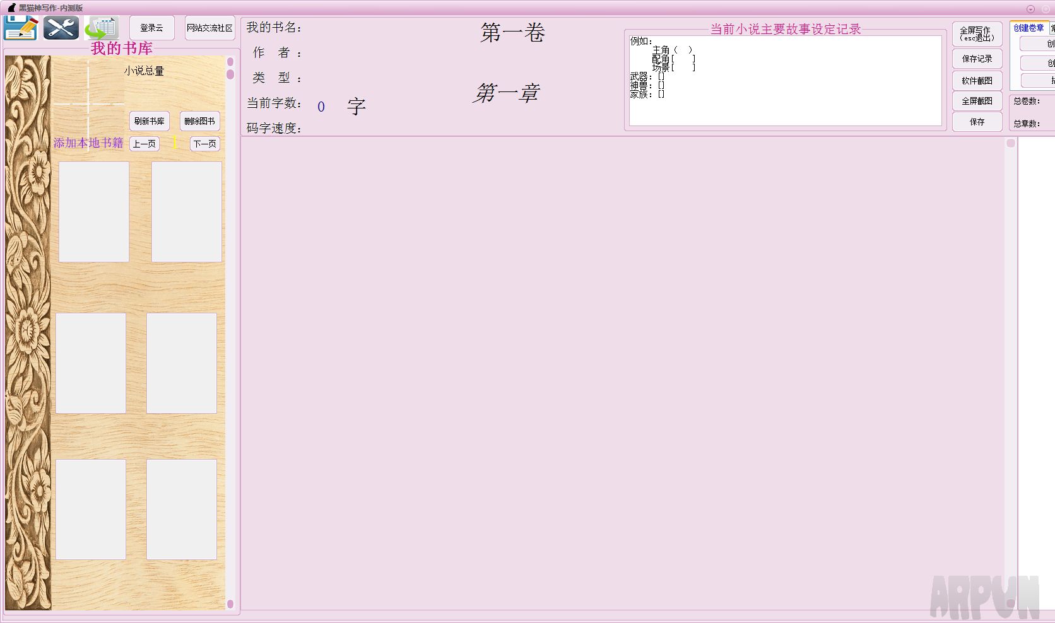Click the 作者 author label
Screen dimensions: 1055x623
click(x=277, y=53)
